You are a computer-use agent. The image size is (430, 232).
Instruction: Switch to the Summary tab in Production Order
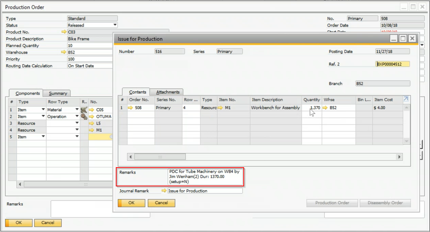pyautogui.click(x=58, y=94)
